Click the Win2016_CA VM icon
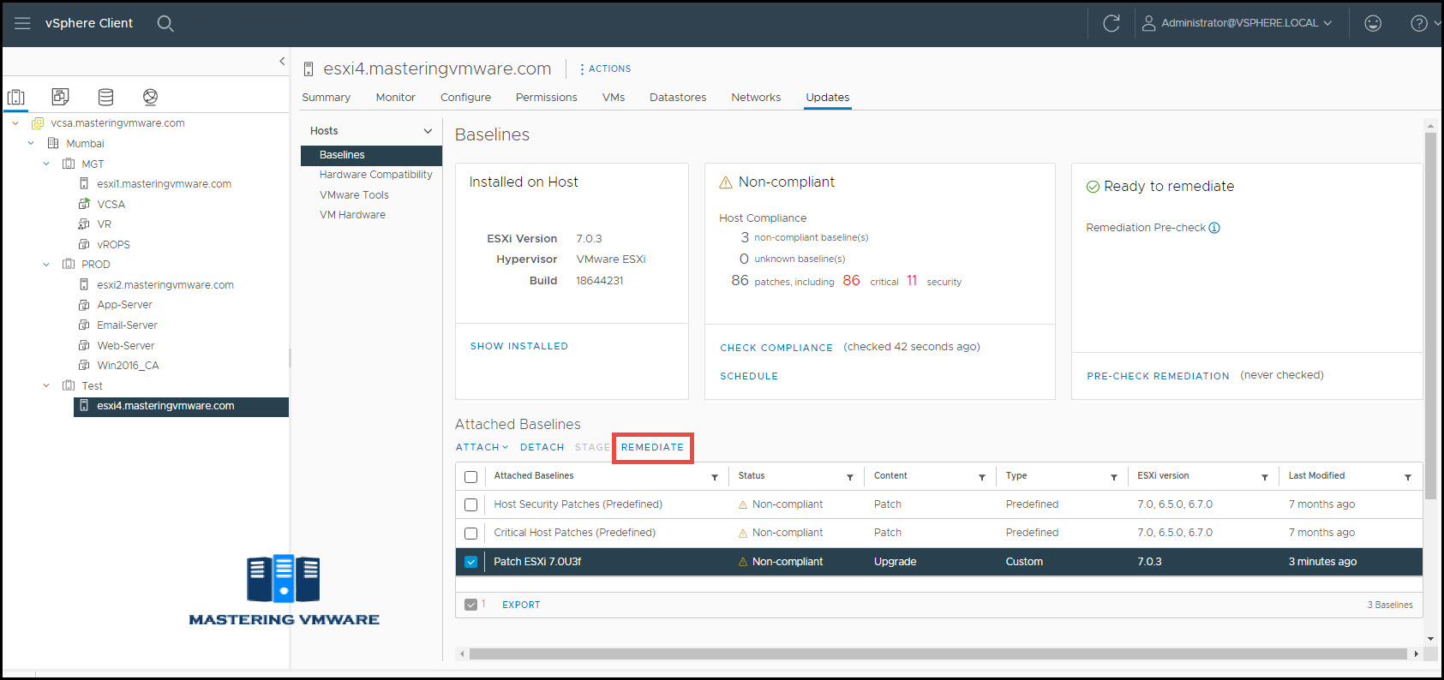Viewport: 1444px width, 680px height. point(84,366)
